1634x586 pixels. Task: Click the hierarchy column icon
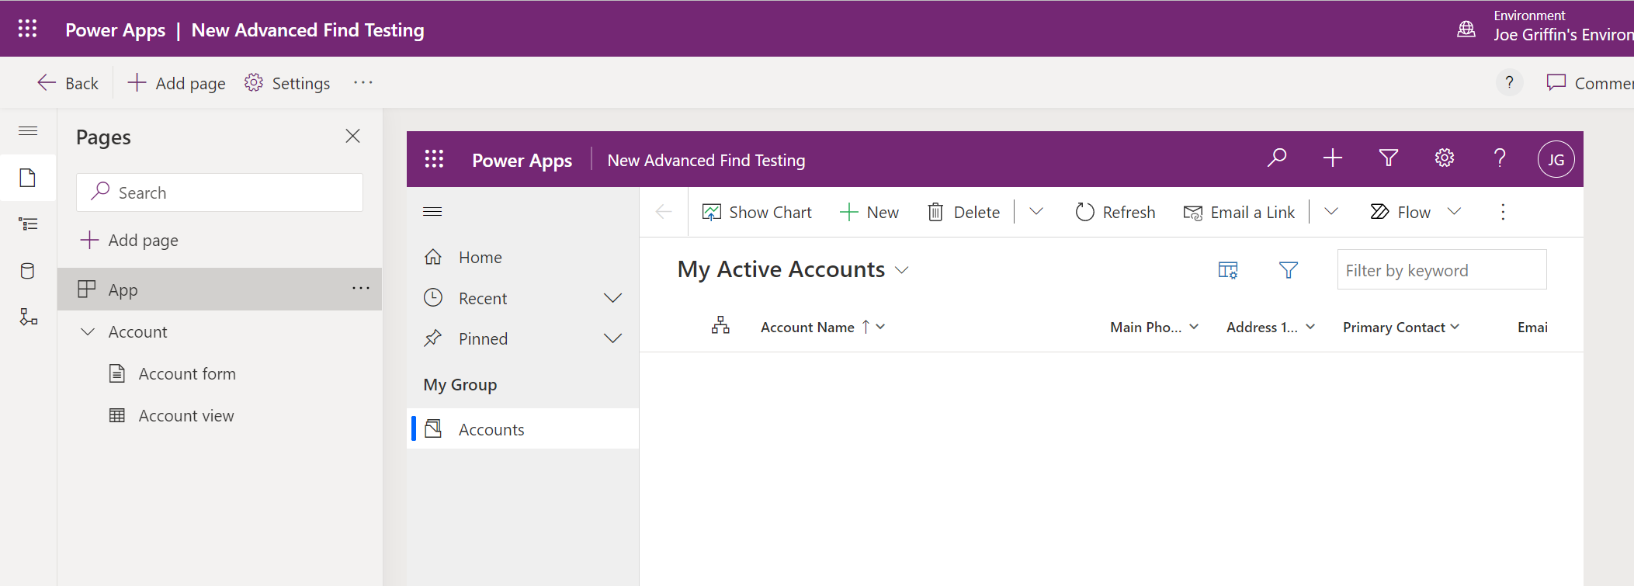(x=720, y=325)
